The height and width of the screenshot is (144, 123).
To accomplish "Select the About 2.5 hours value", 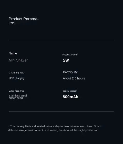I will (74, 78).
